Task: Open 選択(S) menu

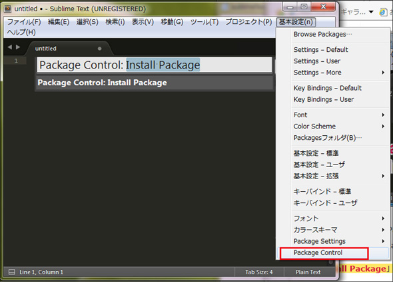Action: coord(87,22)
